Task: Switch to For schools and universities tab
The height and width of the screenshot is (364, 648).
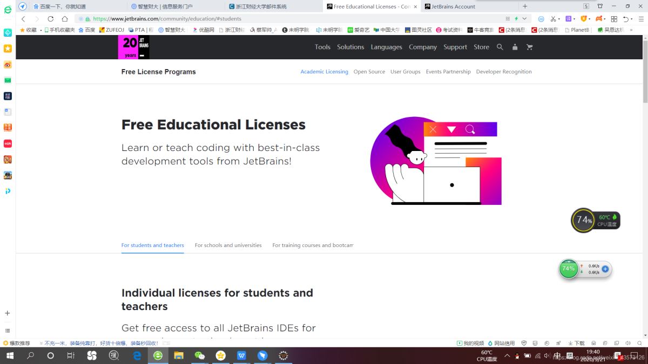Action: point(228,245)
